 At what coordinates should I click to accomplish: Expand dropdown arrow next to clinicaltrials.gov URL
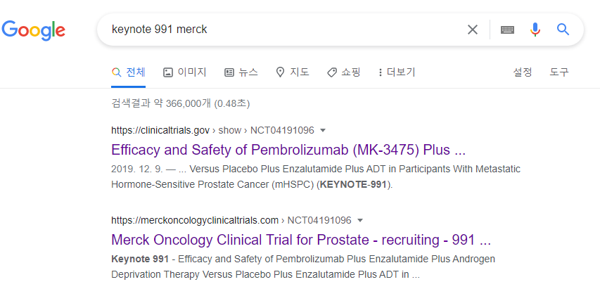click(323, 131)
